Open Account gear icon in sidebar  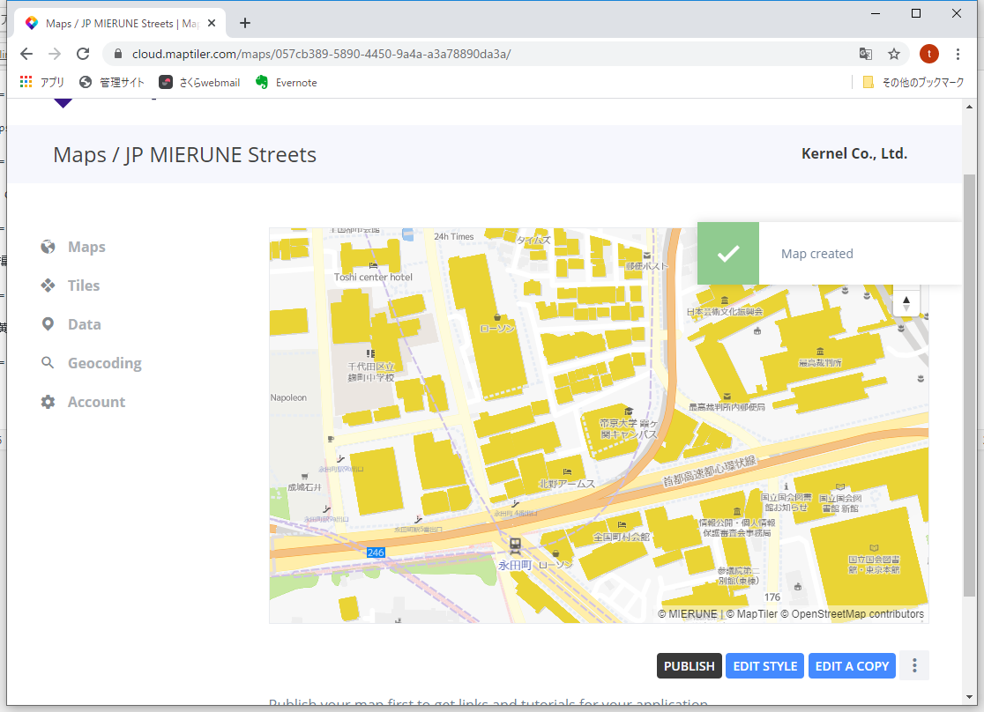pyautogui.click(x=48, y=402)
